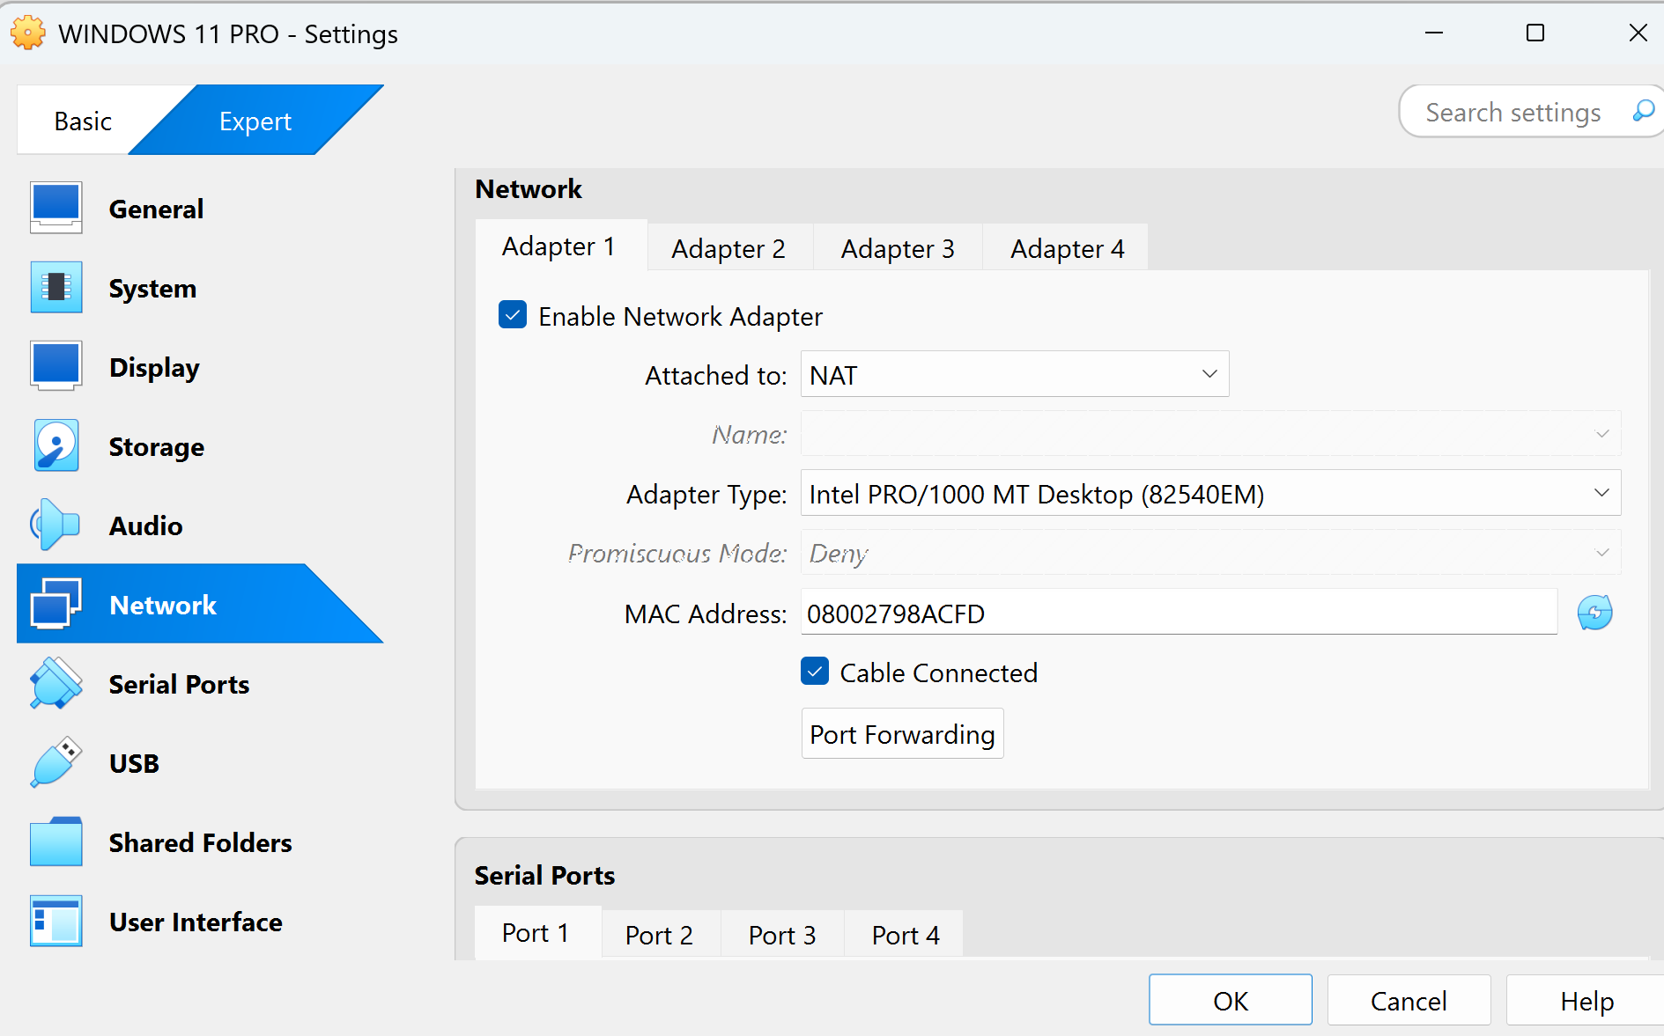Click the User Interface layout icon

tap(55, 922)
